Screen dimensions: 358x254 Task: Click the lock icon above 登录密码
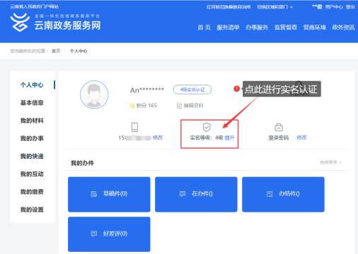279,127
